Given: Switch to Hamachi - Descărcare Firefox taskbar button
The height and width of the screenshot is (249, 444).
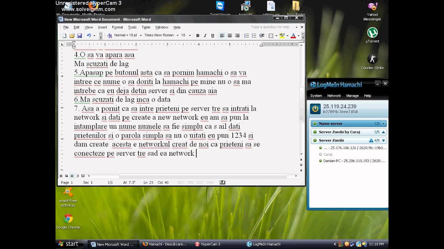Looking at the screenshot, I should 165,244.
